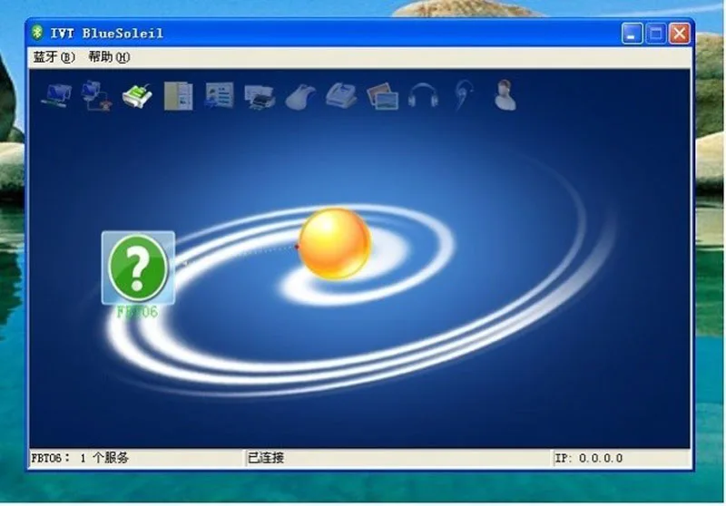
Task: Click the FBT06 device name label
Action: (x=137, y=312)
